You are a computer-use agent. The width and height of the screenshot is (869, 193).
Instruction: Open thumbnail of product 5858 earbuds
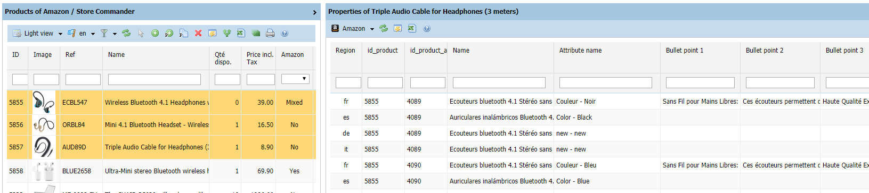pyautogui.click(x=44, y=171)
